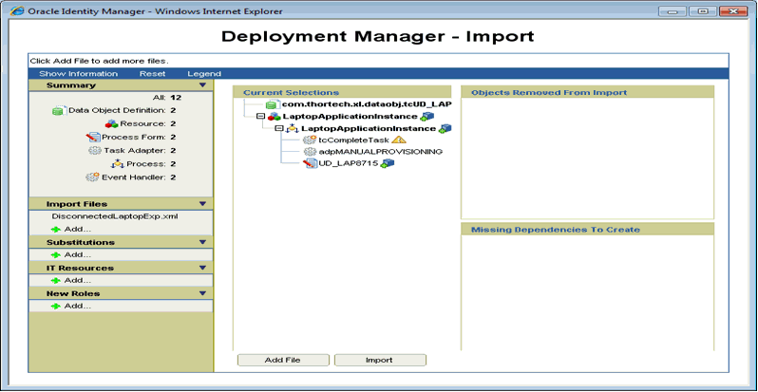Image resolution: width=758 pixels, height=392 pixels.
Task: Click the green database icon beside com.thortech.xl.dataobj
Action: pos(272,104)
